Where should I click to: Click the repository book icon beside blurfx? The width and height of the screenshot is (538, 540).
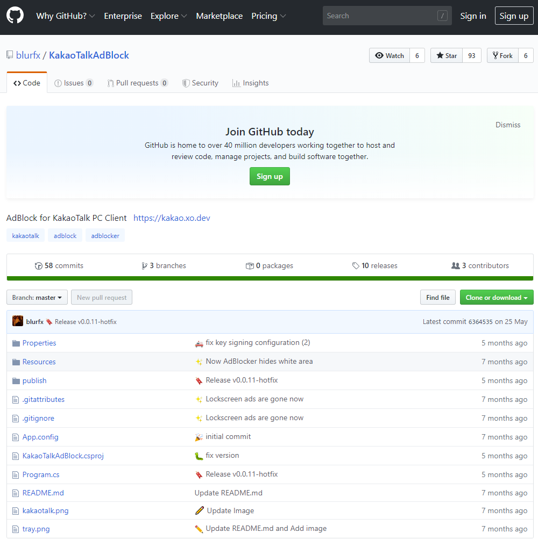[10, 55]
